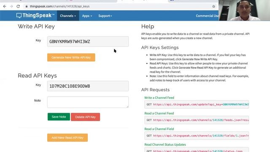The image size is (270, 152).
Task: Click the Delete API Key button
Action: click(85, 117)
